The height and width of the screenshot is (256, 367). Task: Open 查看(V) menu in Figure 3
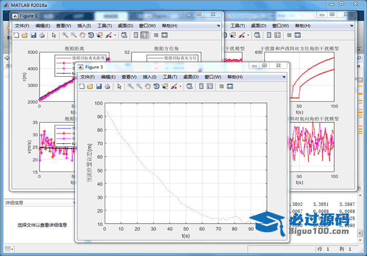(x=129, y=77)
